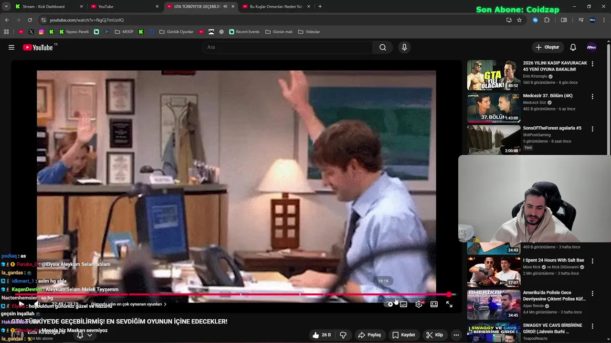This screenshot has width=611, height=343.
Task: Like the video showing 26 B
Action: (321, 335)
